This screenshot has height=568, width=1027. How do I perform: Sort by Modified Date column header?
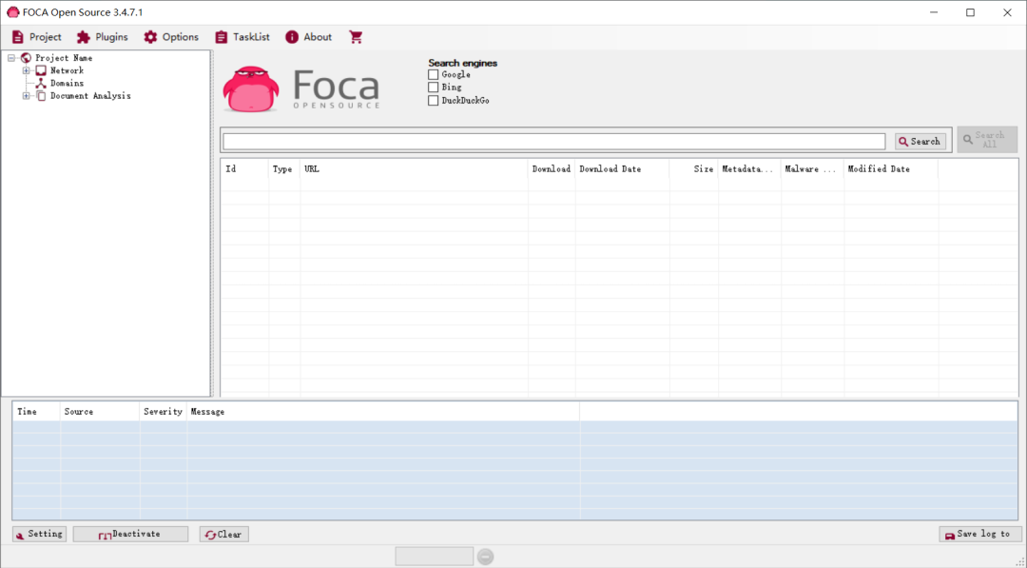(891, 169)
